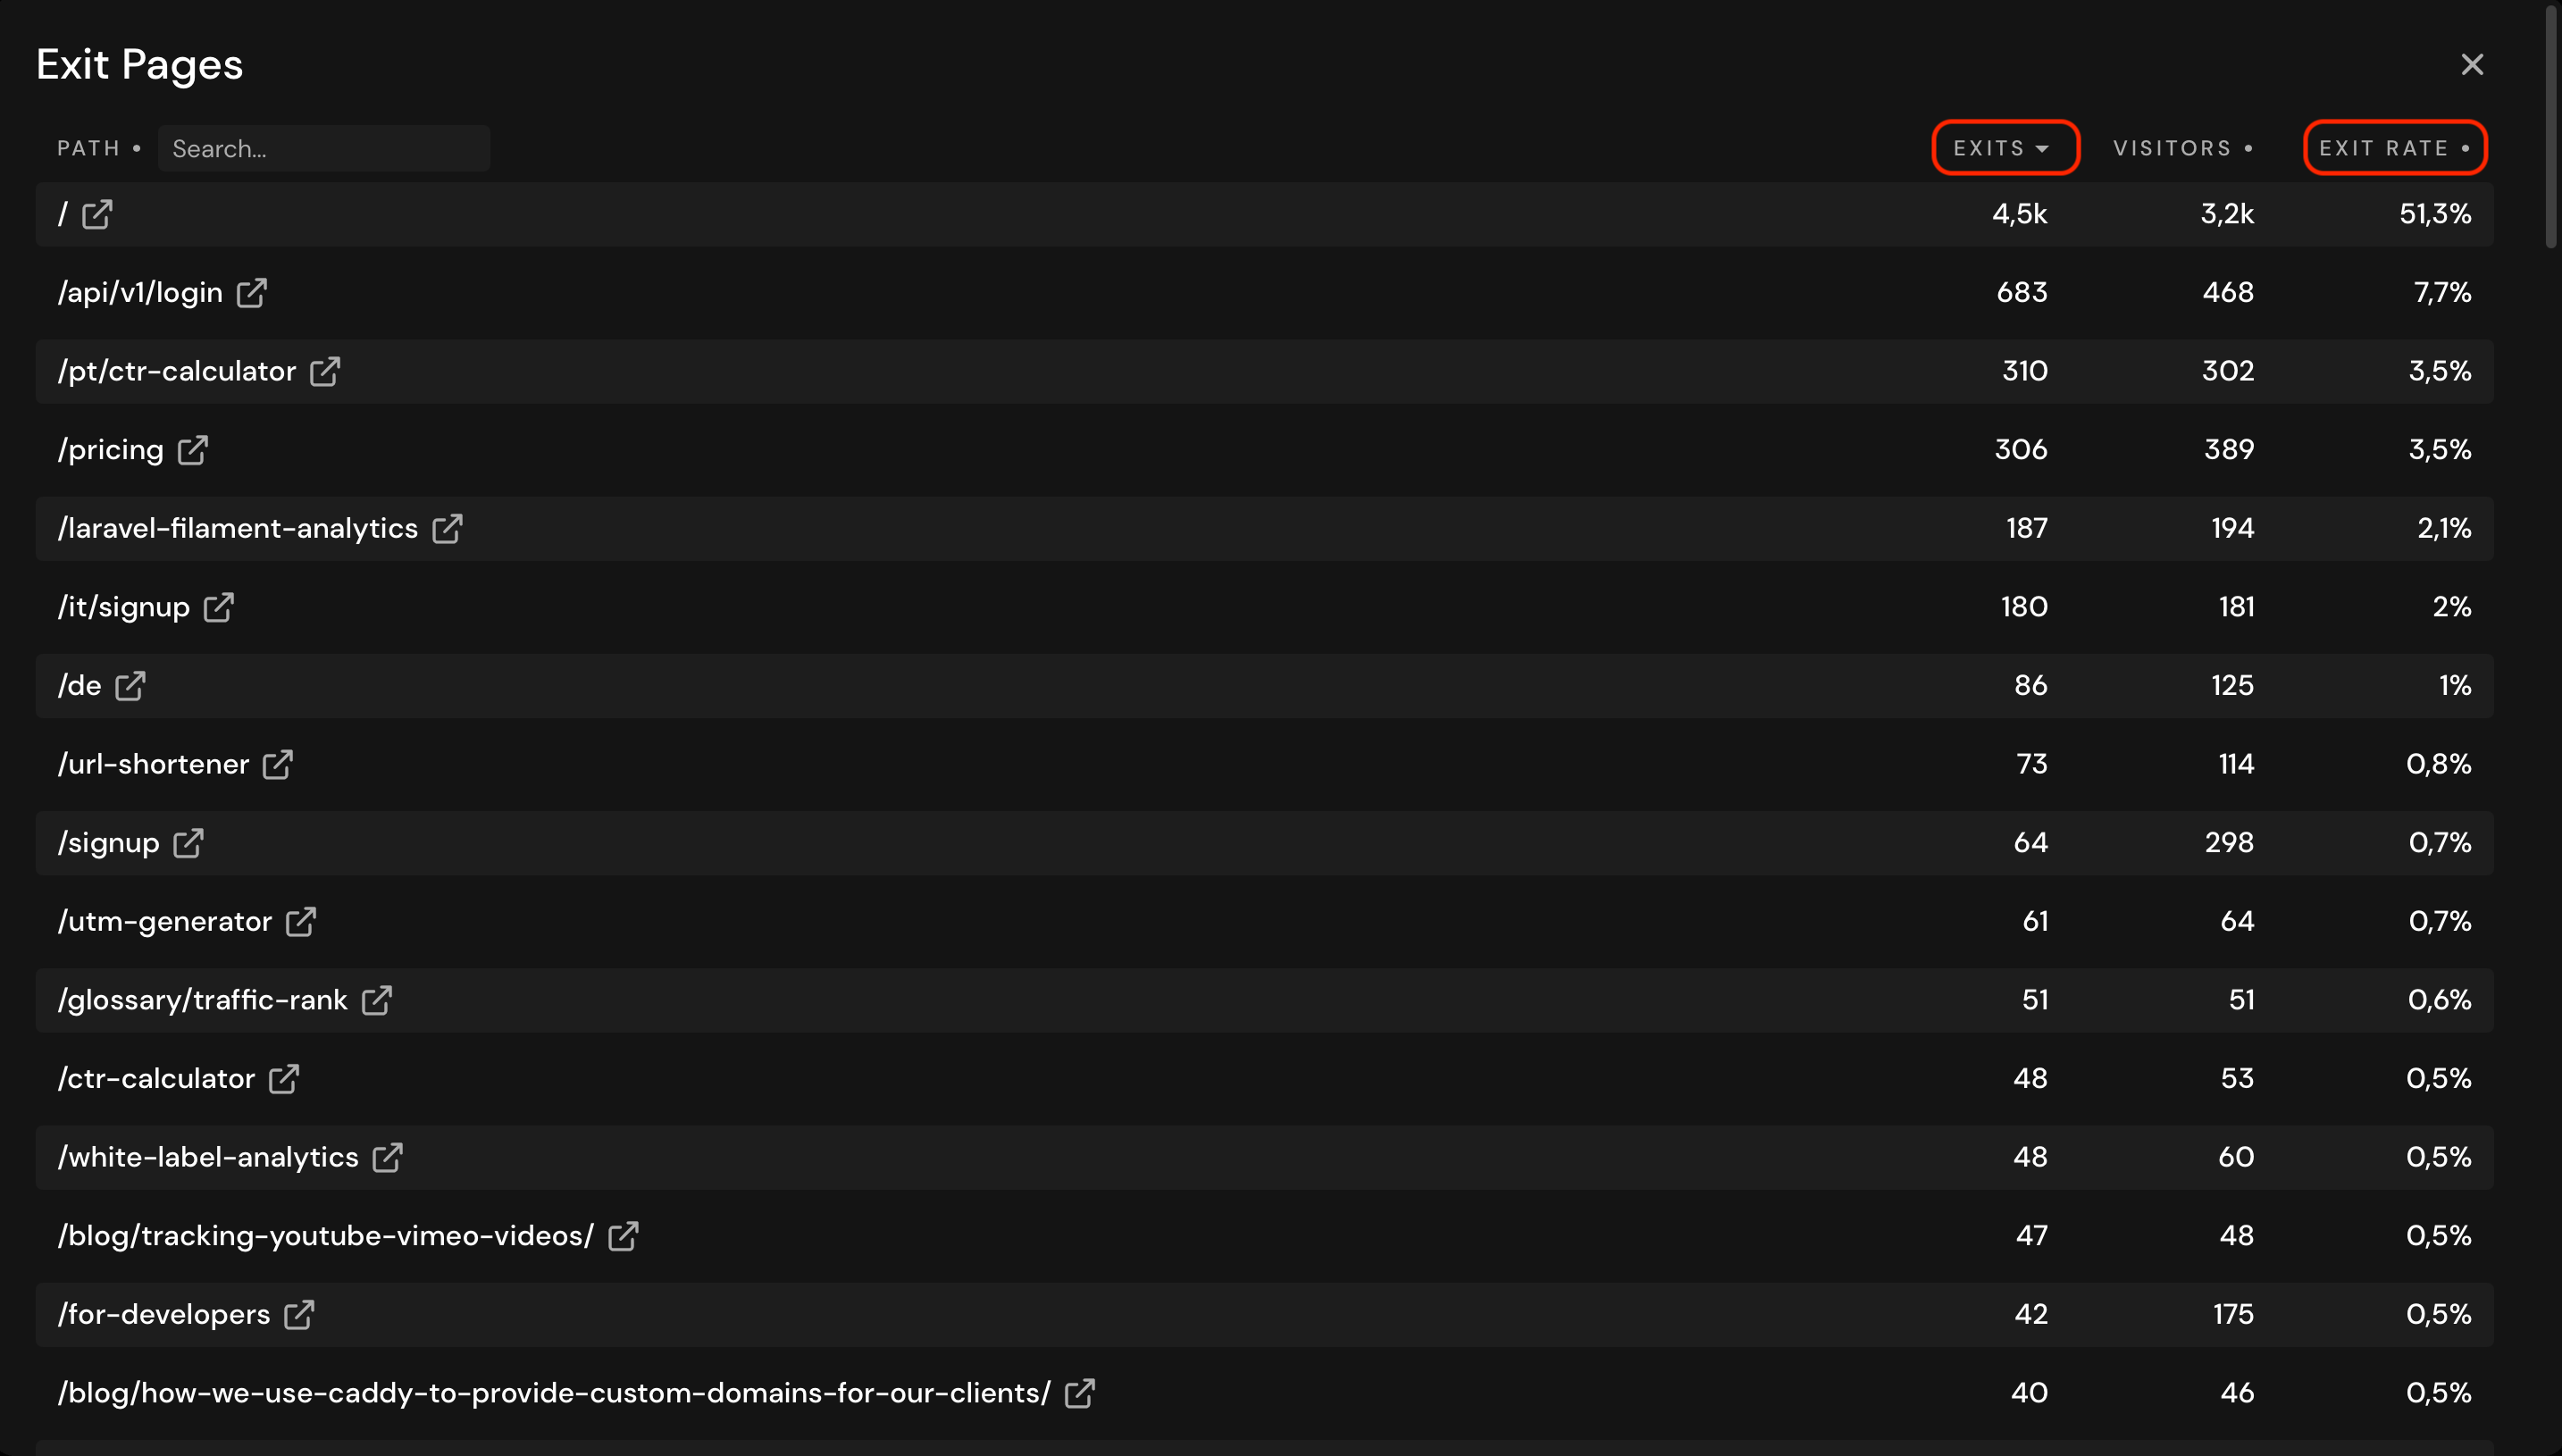Image resolution: width=2562 pixels, height=1456 pixels.
Task: Click external link icon for /glossary/traffic-rank
Action: [x=377, y=1000]
